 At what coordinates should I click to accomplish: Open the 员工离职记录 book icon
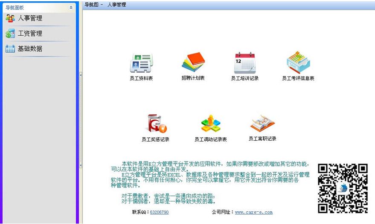[x=263, y=123]
